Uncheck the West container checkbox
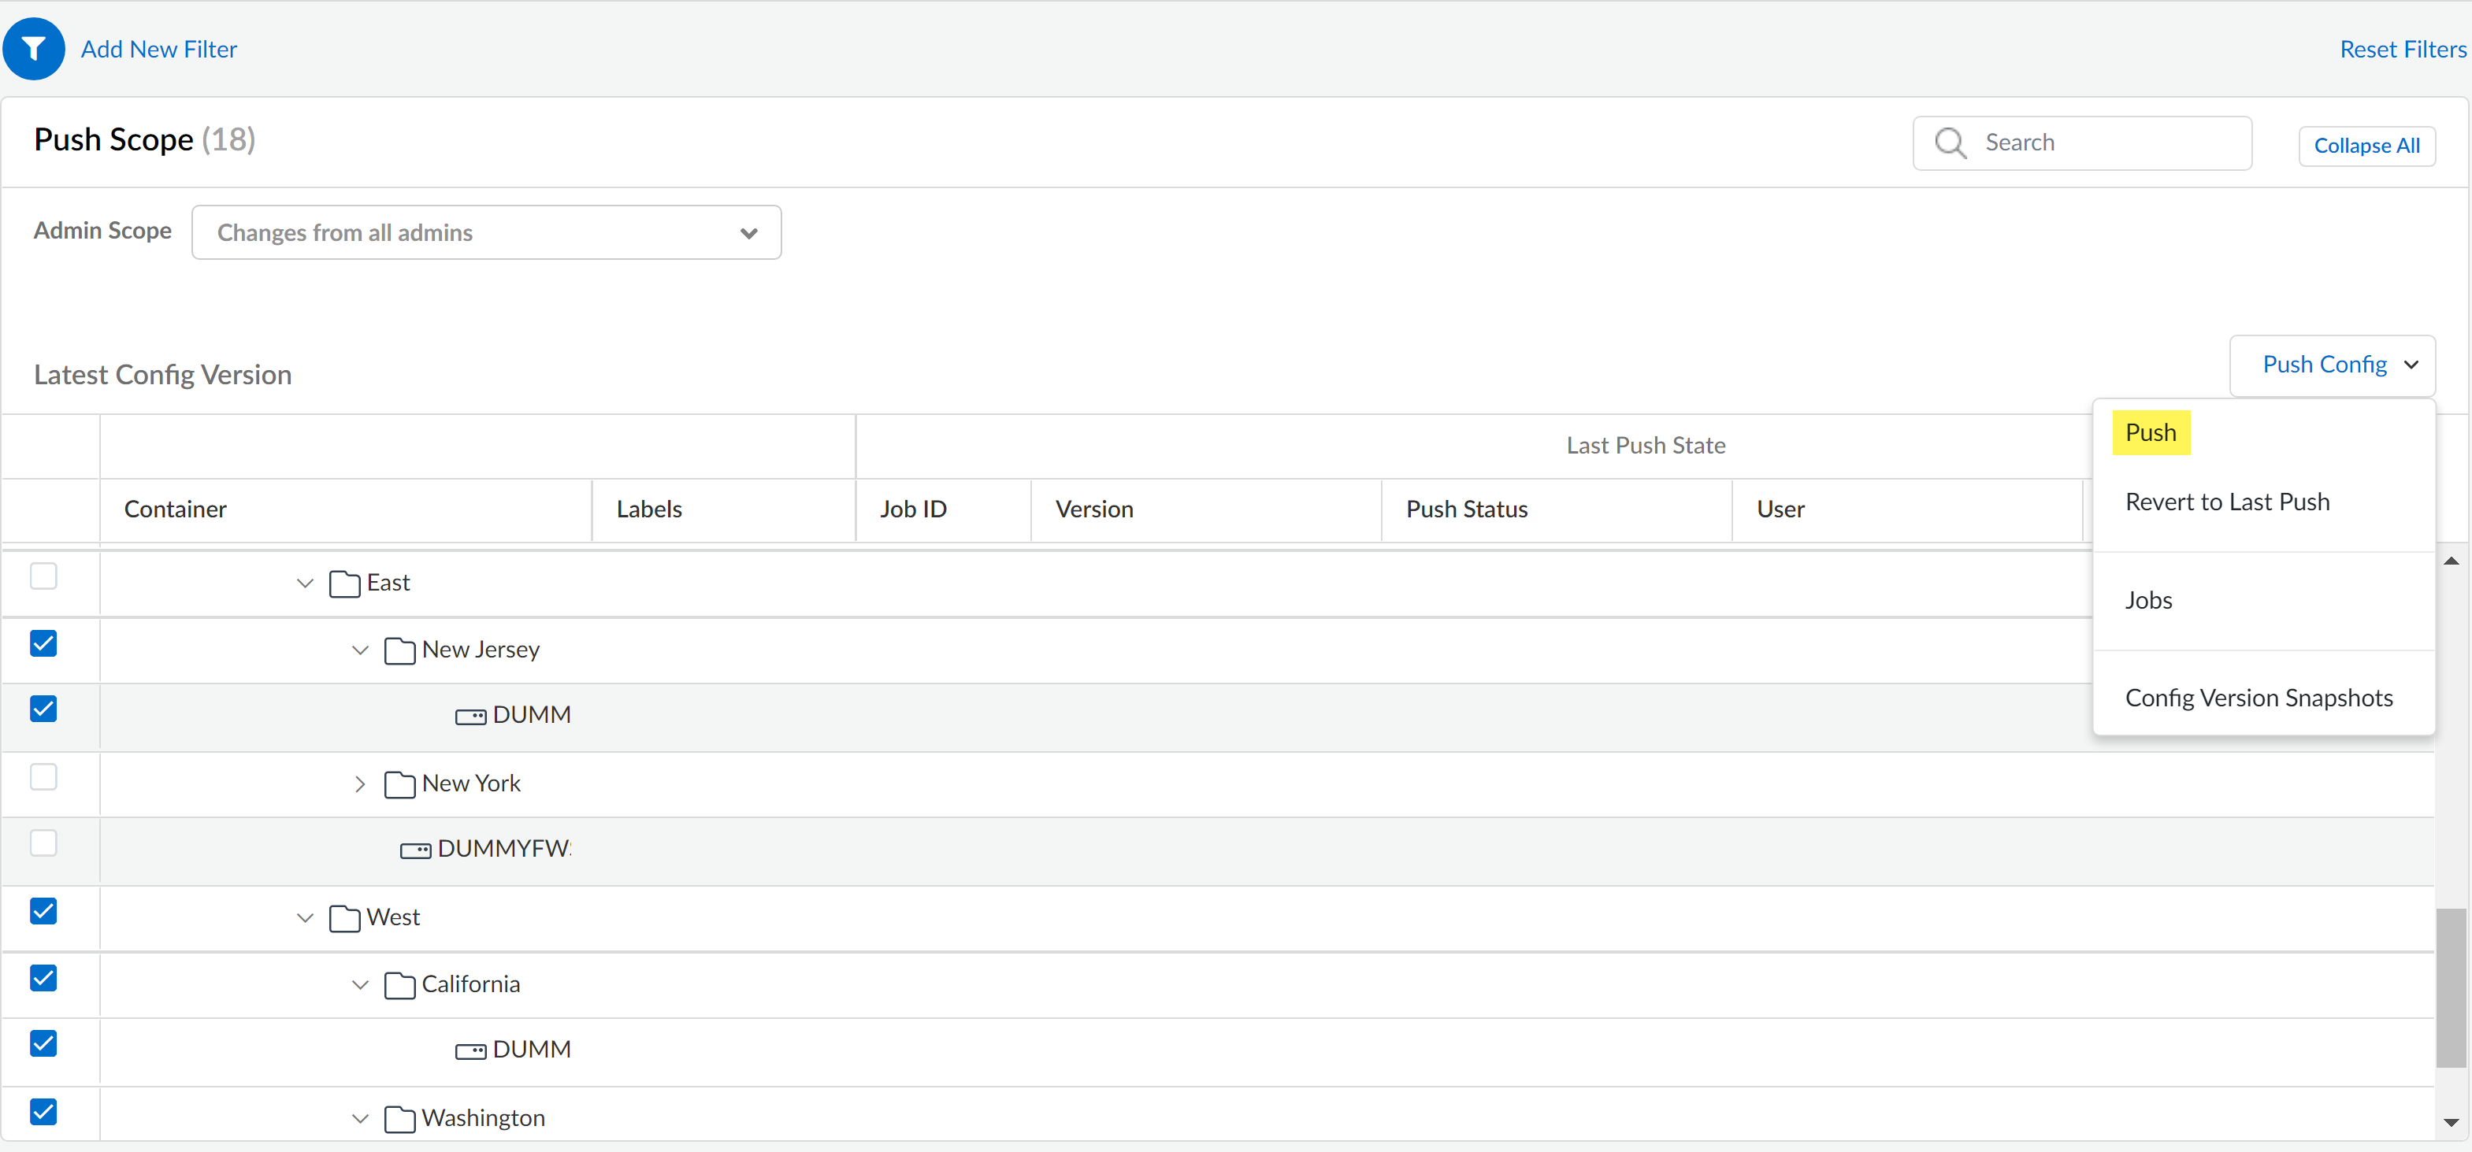The height and width of the screenshot is (1152, 2472). [x=43, y=911]
